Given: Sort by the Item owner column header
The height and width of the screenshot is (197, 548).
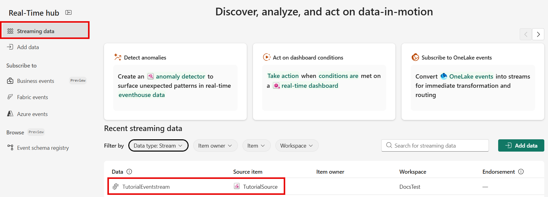Looking at the screenshot, I should coord(330,172).
